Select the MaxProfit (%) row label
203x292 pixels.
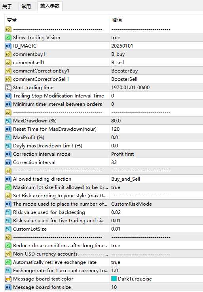(x=28, y=137)
